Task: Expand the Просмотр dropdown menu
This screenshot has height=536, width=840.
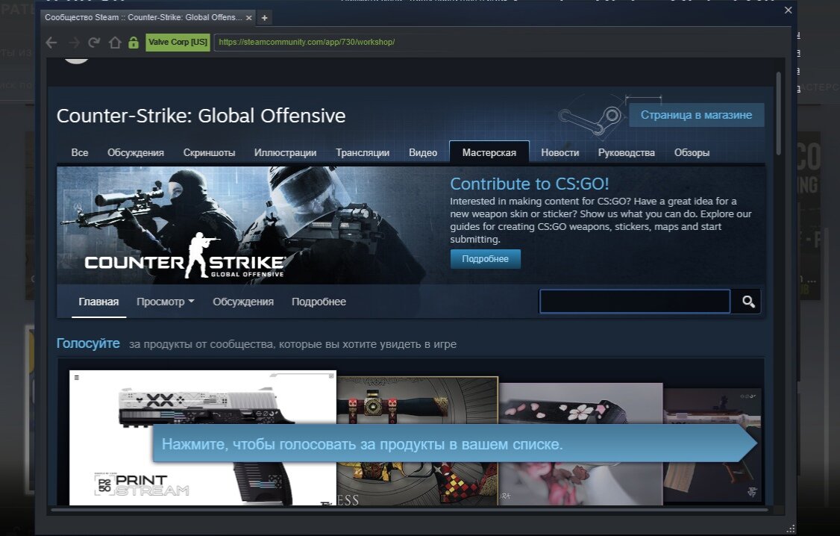Action: [165, 302]
